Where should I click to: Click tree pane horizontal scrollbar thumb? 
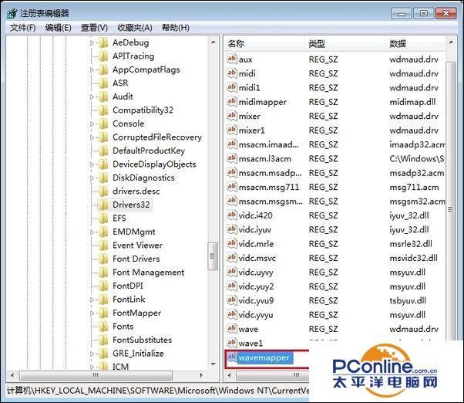pyautogui.click(x=96, y=375)
